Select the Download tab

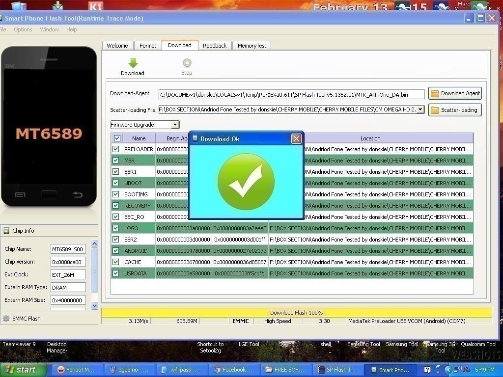click(x=180, y=45)
